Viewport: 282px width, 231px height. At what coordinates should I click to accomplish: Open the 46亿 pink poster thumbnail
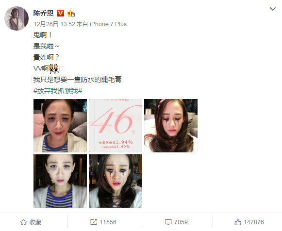[x=116, y=126]
